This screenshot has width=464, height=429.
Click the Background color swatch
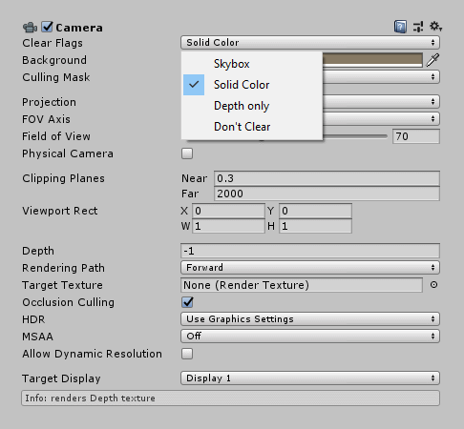point(372,60)
